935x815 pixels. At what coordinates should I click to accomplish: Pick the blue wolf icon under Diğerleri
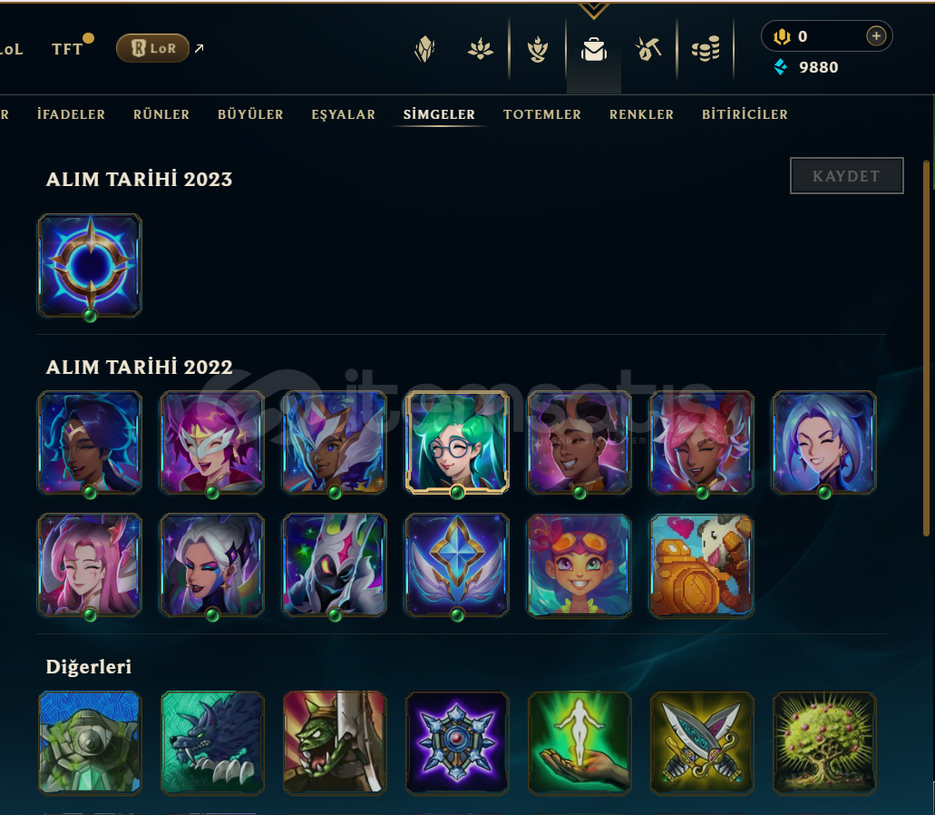click(212, 742)
